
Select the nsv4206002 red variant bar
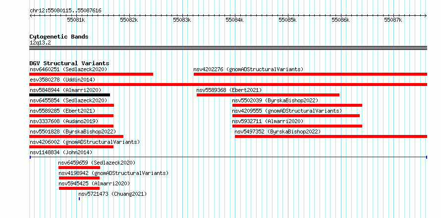(71, 147)
